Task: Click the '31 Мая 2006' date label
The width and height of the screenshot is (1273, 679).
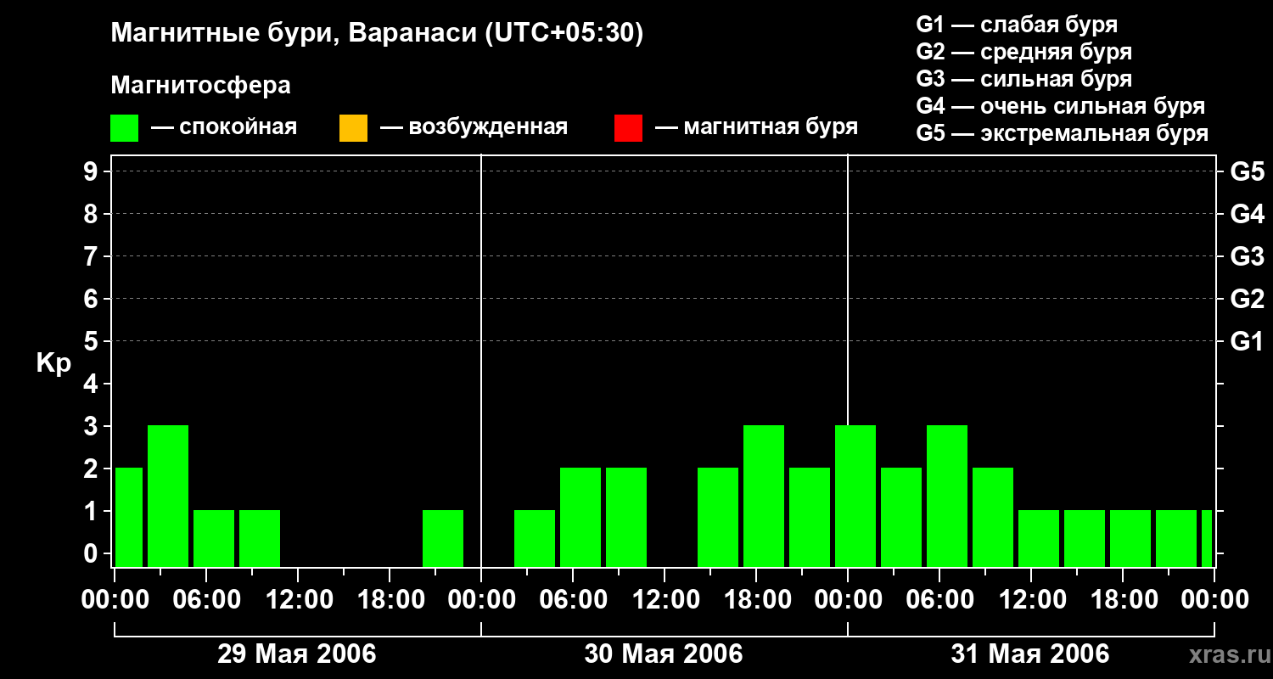Action: click(1030, 654)
